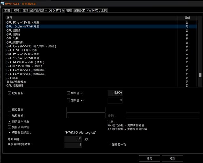Click the sensor list vertical scrollbar thumb
The image size is (203, 163).
(200, 75)
